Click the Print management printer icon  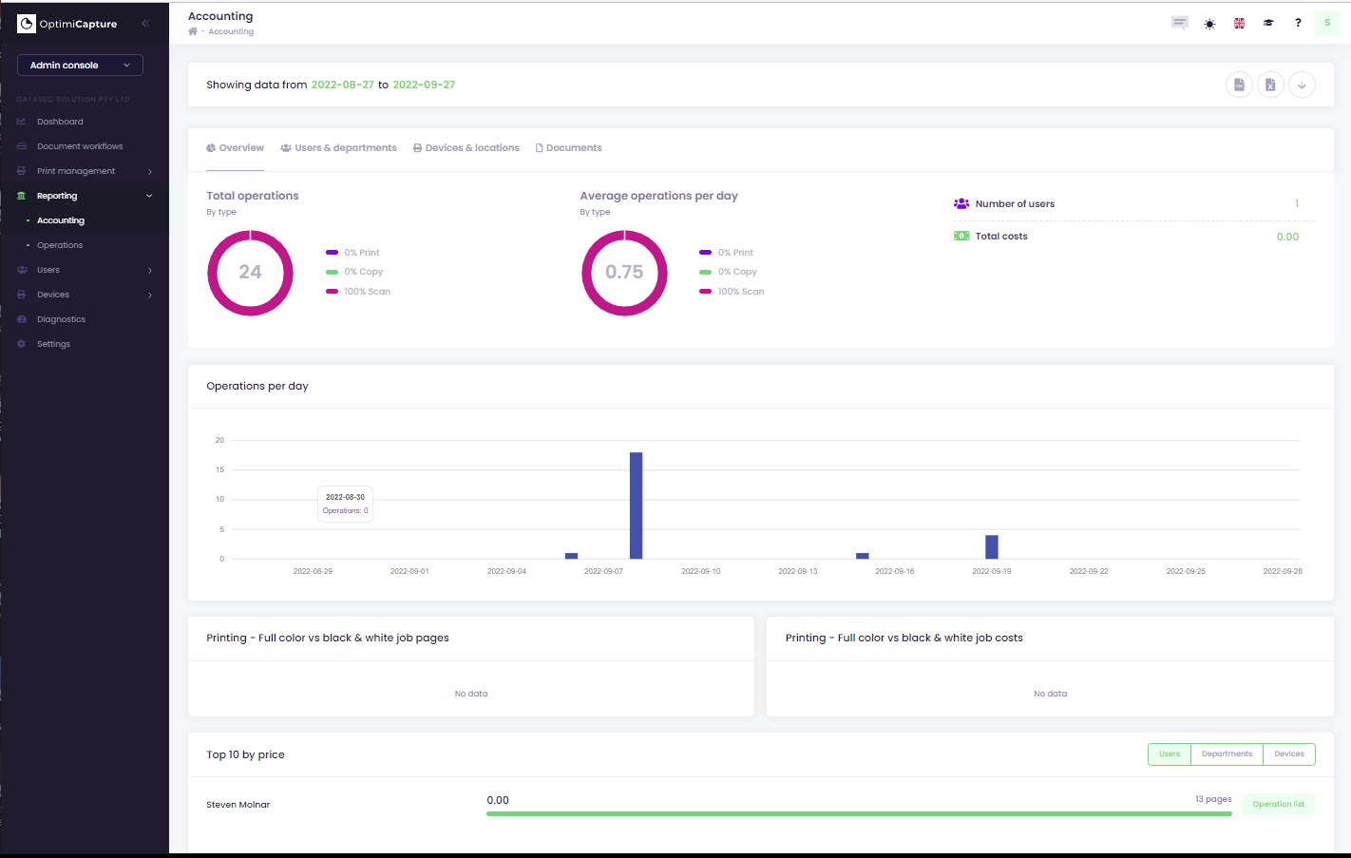click(21, 171)
